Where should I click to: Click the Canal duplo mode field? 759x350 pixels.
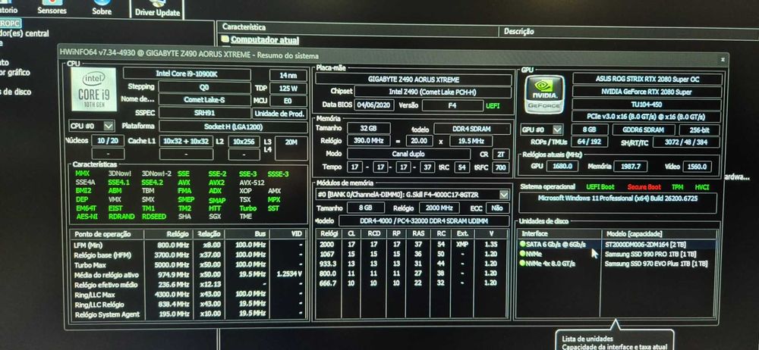click(x=408, y=154)
